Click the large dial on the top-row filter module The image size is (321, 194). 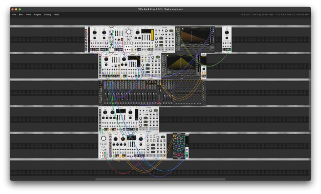(x=129, y=33)
